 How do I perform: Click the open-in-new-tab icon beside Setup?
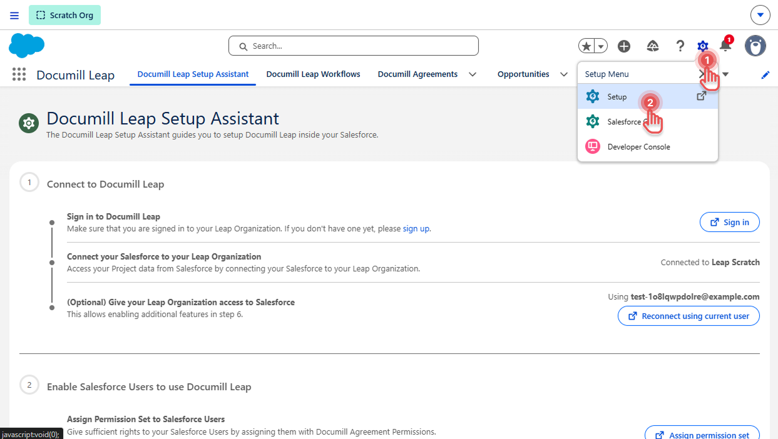[702, 96]
